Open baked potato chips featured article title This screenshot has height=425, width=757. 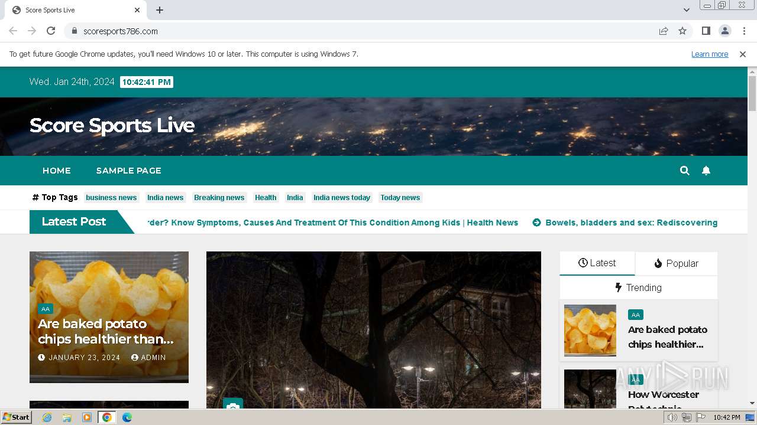click(106, 331)
